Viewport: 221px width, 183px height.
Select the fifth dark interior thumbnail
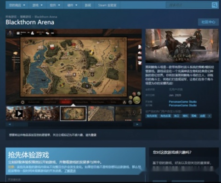128,113
